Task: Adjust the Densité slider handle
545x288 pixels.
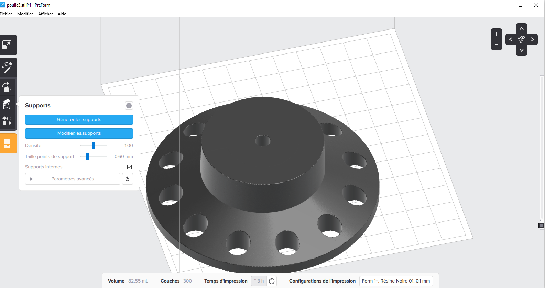Action: [94, 146]
